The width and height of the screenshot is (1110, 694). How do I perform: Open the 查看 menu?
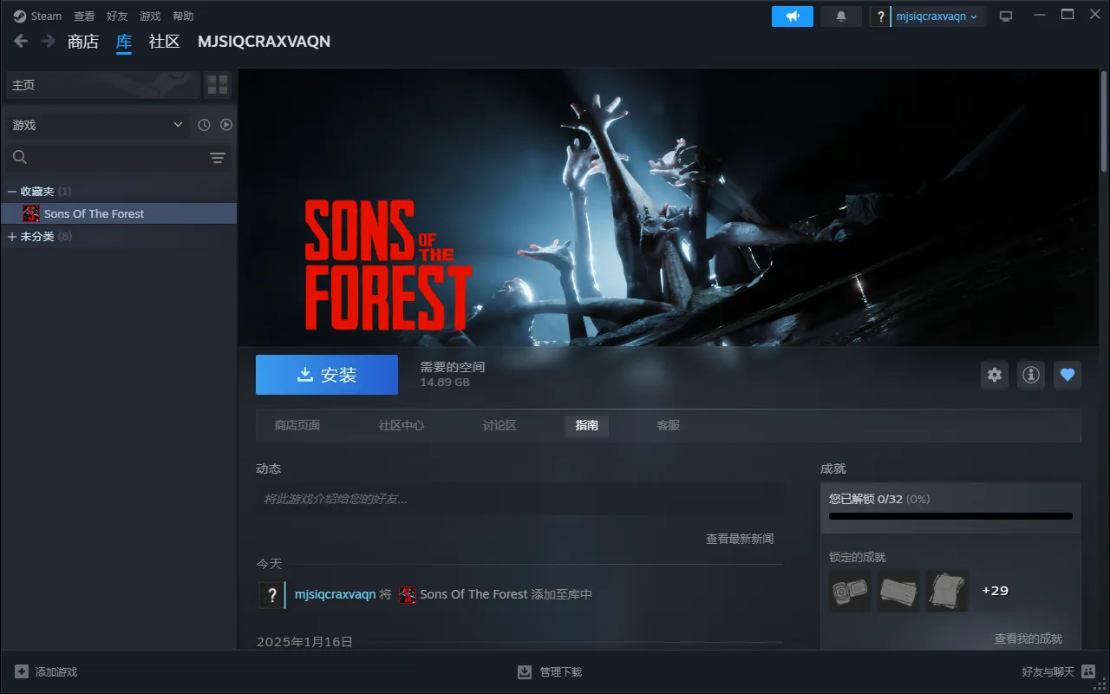tap(84, 16)
